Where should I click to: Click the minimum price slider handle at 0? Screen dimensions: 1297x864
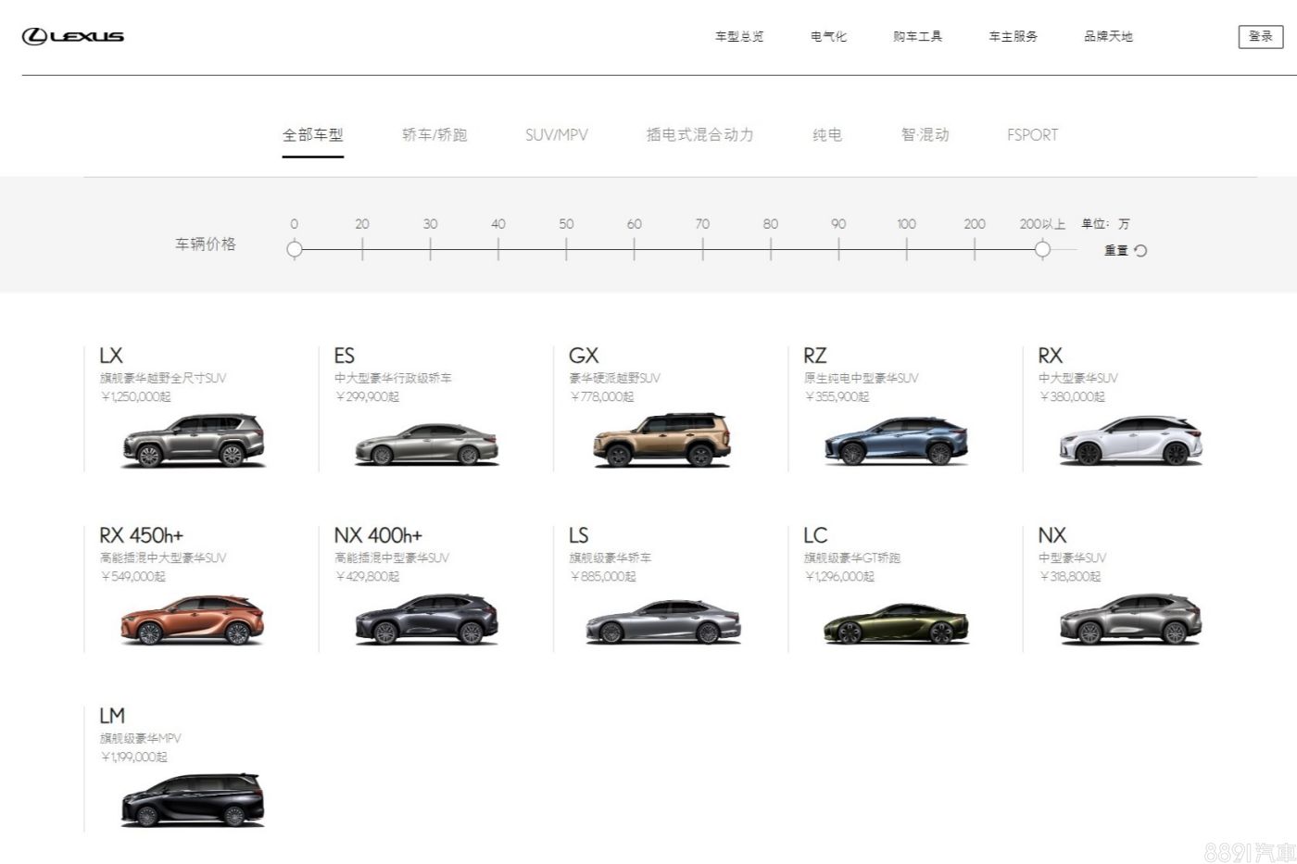(x=295, y=249)
